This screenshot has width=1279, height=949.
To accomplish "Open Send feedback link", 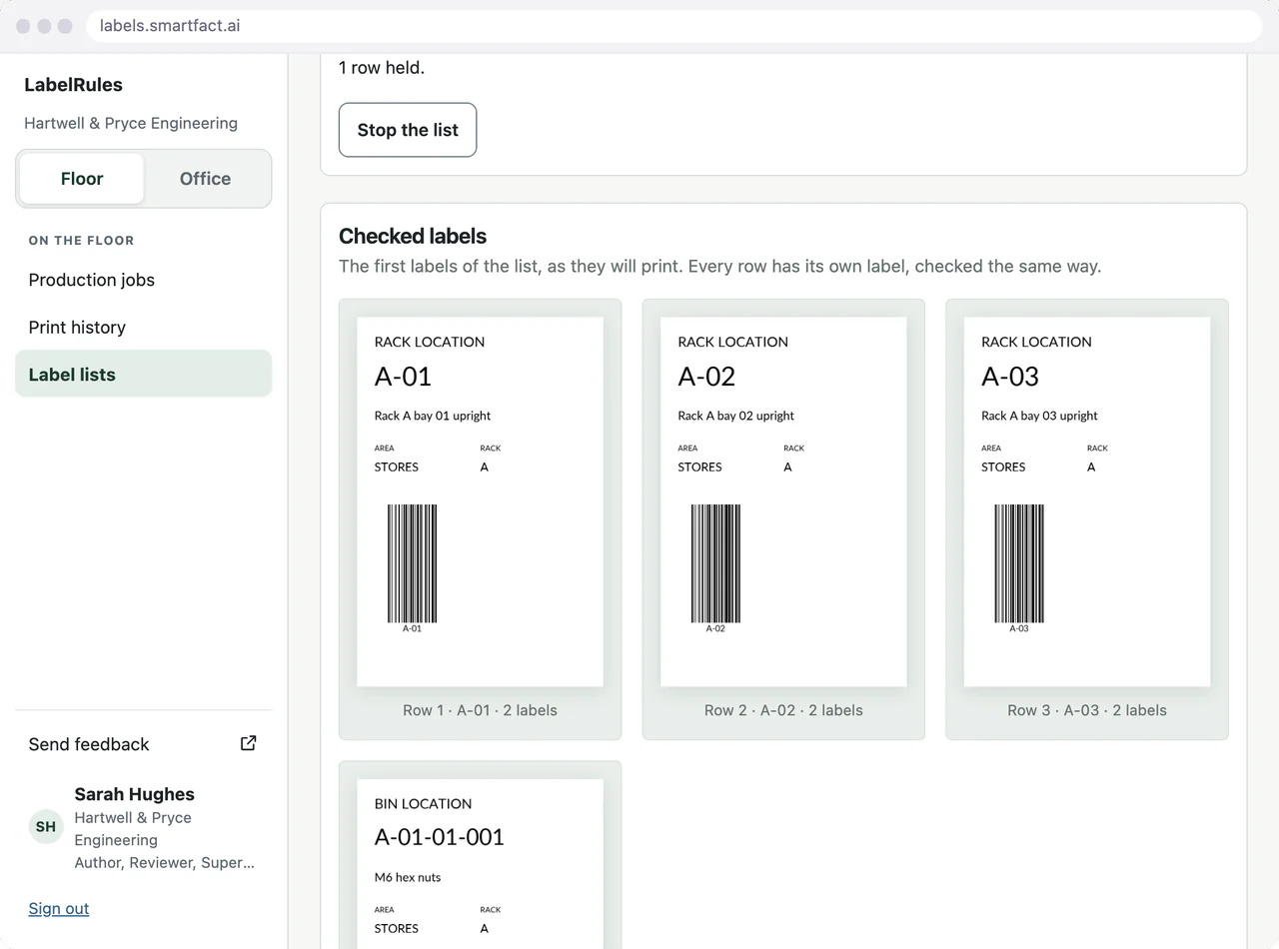I will tap(143, 744).
